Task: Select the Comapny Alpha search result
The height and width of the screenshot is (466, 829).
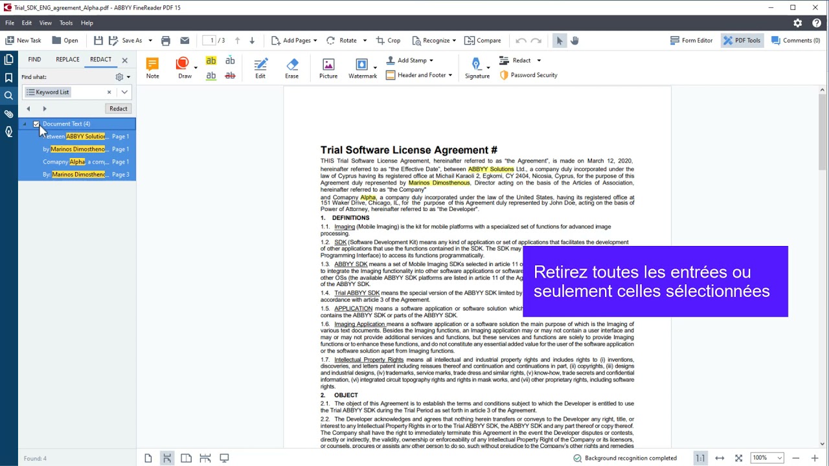Action: point(77,162)
